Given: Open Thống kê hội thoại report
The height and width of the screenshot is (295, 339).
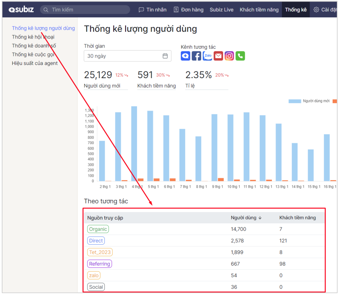Looking at the screenshot, I should click(x=33, y=37).
